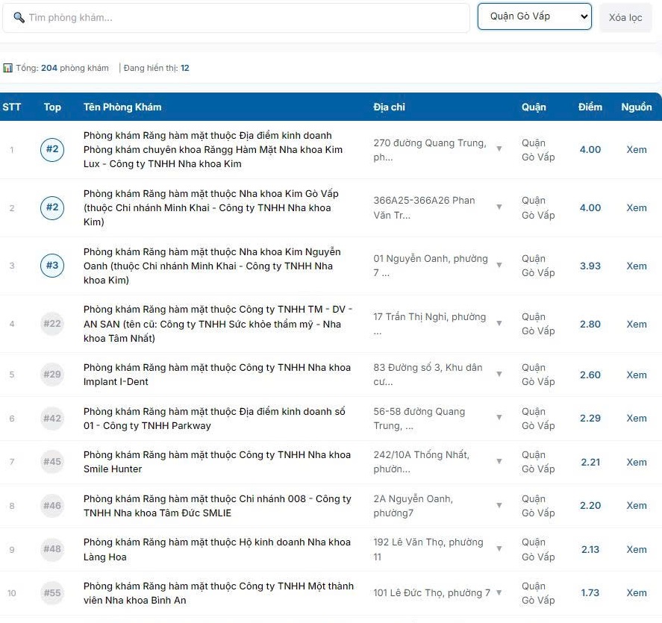
Task: Open Xem link for Nha khoa Tâm Đức SMLIE
Action: (x=636, y=505)
